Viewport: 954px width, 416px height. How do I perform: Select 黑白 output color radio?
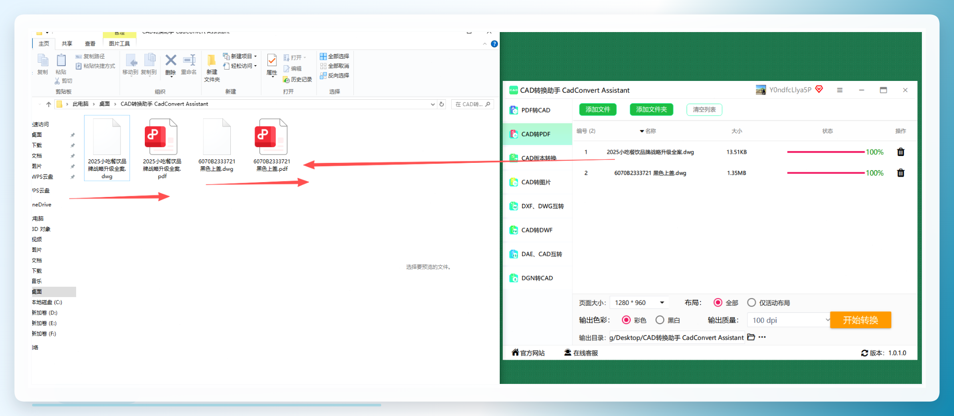tap(659, 320)
